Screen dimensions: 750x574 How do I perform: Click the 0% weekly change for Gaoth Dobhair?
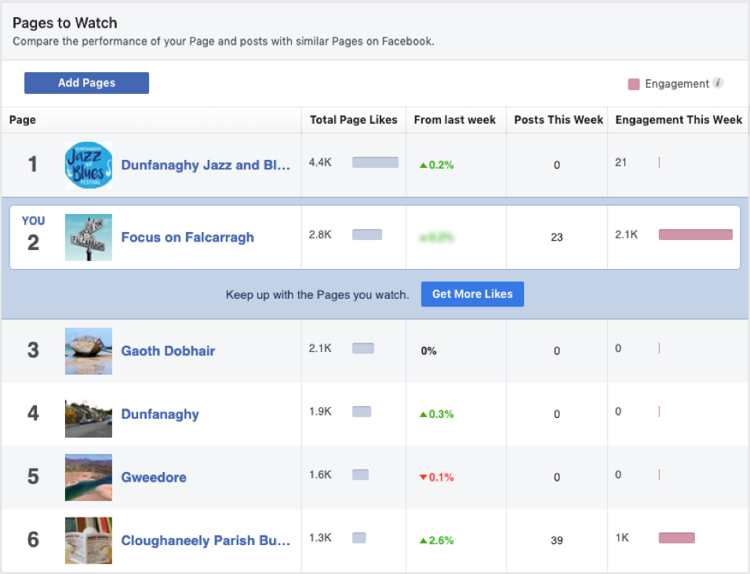pos(428,351)
